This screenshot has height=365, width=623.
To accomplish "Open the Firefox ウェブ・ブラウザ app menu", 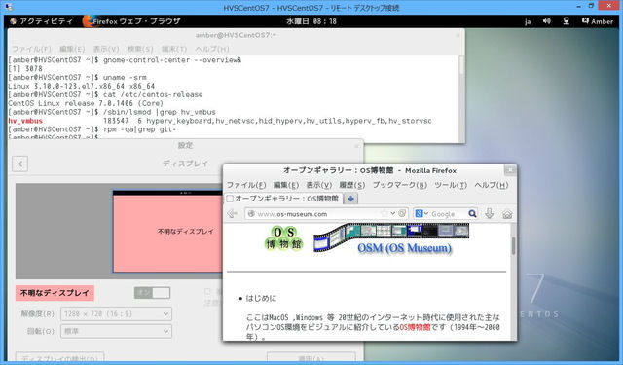I will (x=131, y=21).
